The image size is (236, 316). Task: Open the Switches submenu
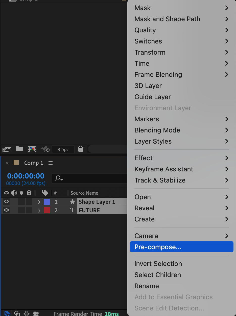[181, 41]
